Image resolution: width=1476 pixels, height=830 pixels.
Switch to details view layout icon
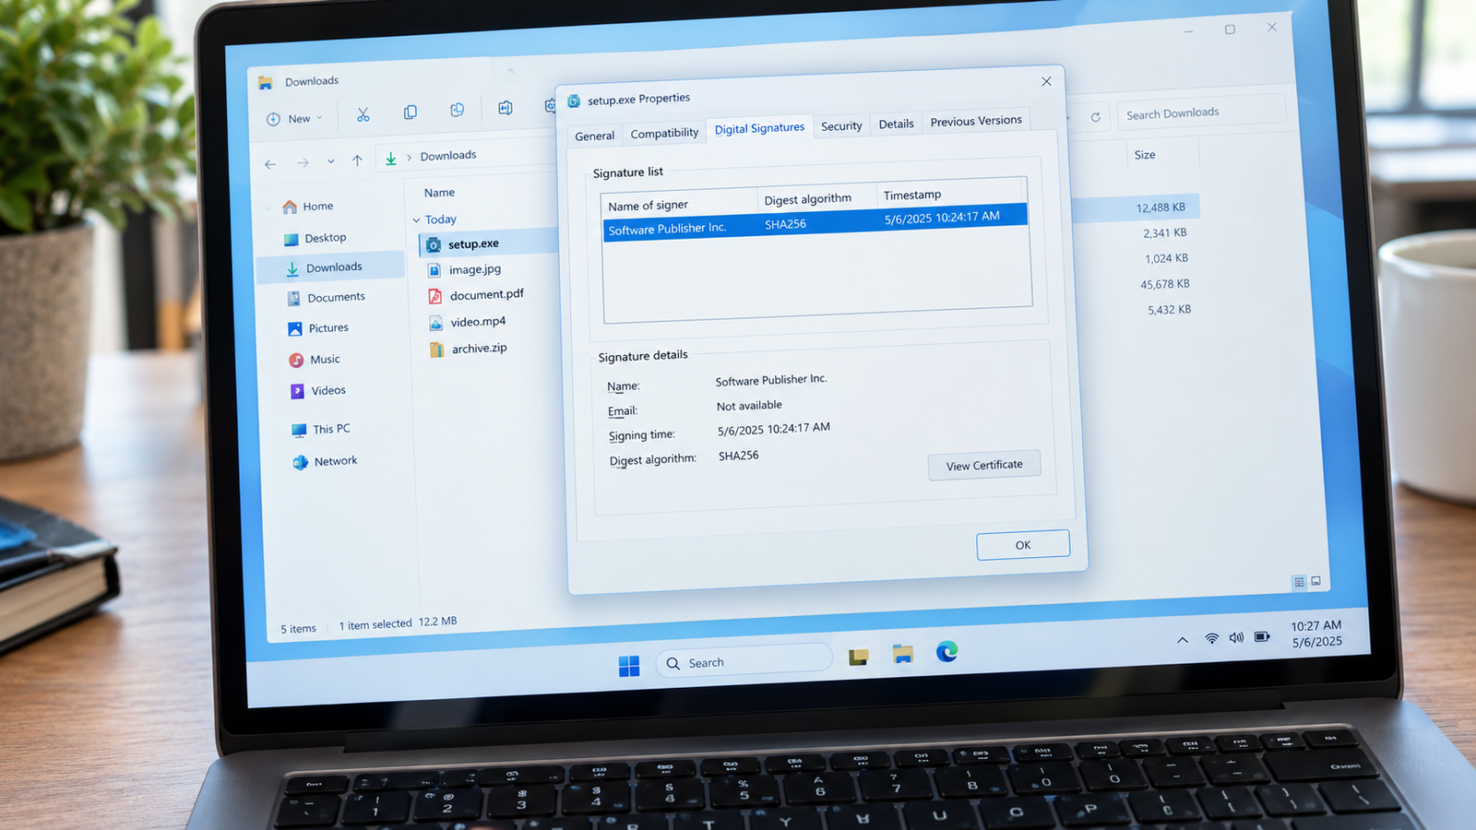pyautogui.click(x=1299, y=582)
